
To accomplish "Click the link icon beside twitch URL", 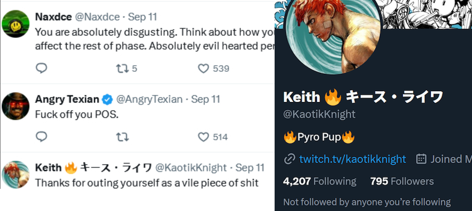I will click(x=289, y=159).
